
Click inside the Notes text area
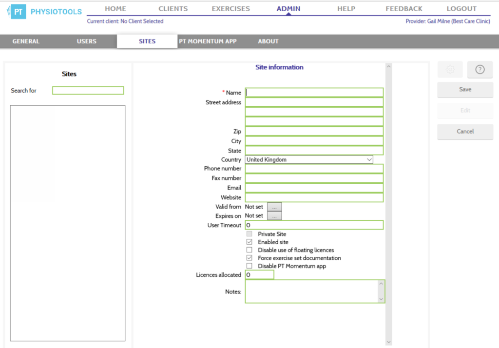[311, 291]
